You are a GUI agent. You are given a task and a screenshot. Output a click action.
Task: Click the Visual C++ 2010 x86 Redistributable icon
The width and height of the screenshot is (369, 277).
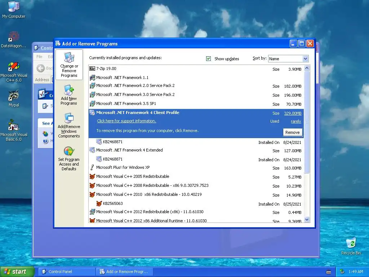pos(92,194)
